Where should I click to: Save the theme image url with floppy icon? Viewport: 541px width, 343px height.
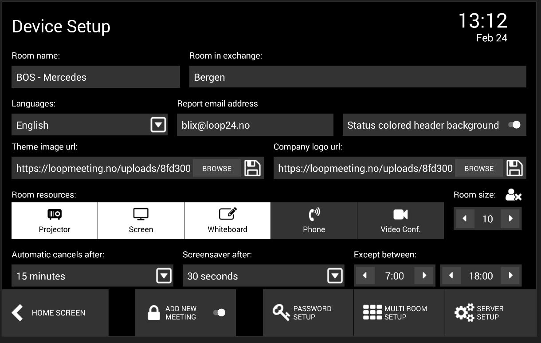(252, 168)
